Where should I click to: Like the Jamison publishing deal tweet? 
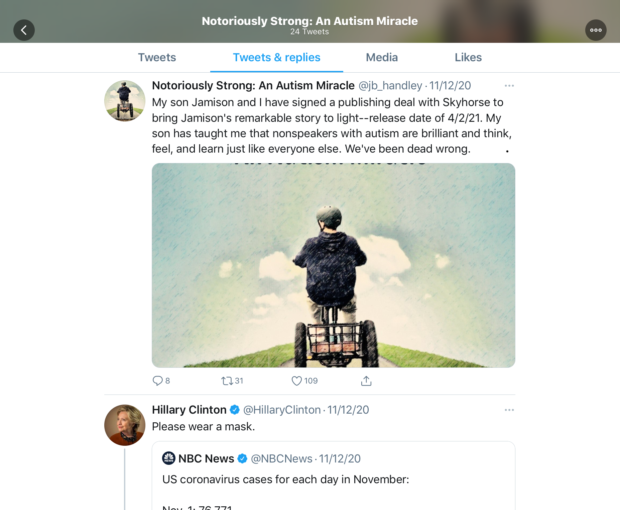click(297, 381)
